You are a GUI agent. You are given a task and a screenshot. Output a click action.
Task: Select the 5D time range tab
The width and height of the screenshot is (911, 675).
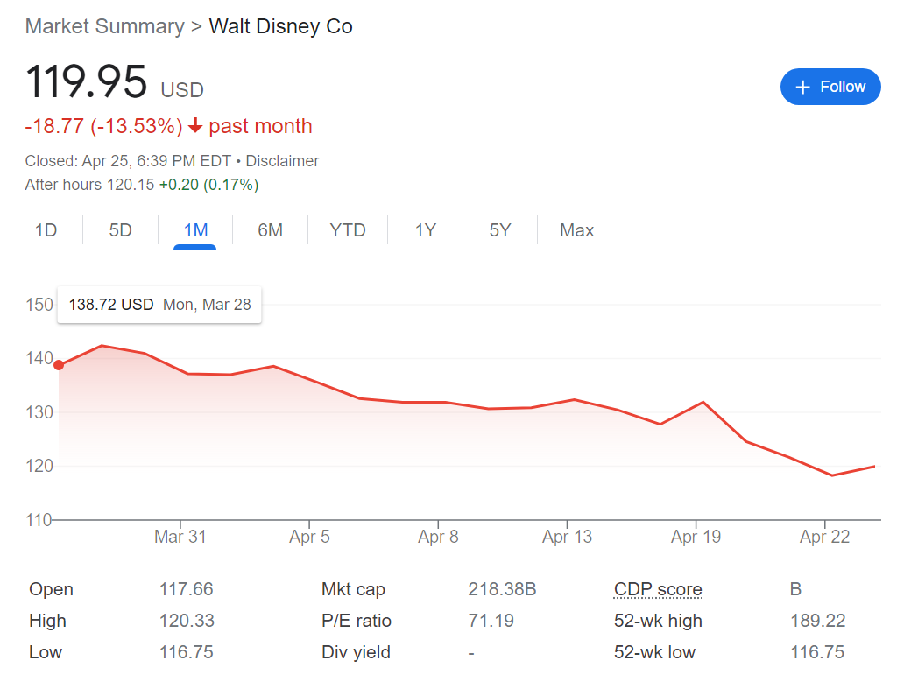click(120, 230)
